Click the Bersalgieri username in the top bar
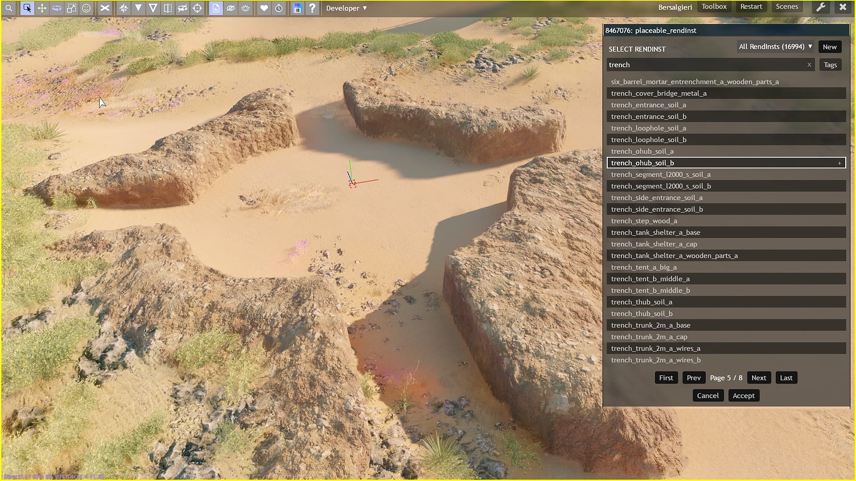This screenshot has width=856, height=481. tap(675, 7)
